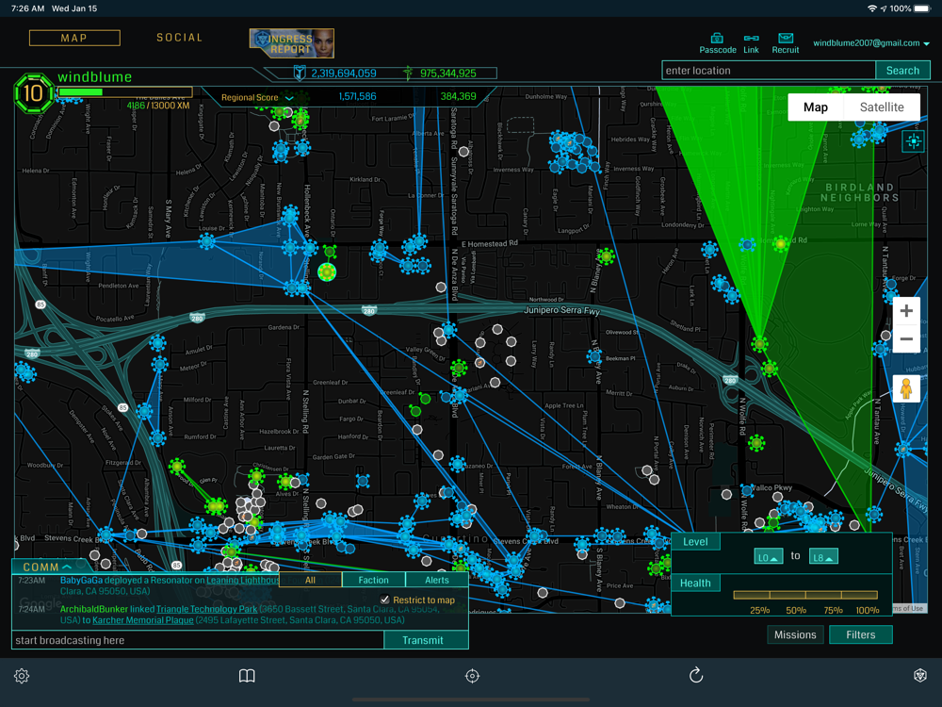Reload the page with refresh icon
The width and height of the screenshot is (942, 707).
[x=696, y=675]
